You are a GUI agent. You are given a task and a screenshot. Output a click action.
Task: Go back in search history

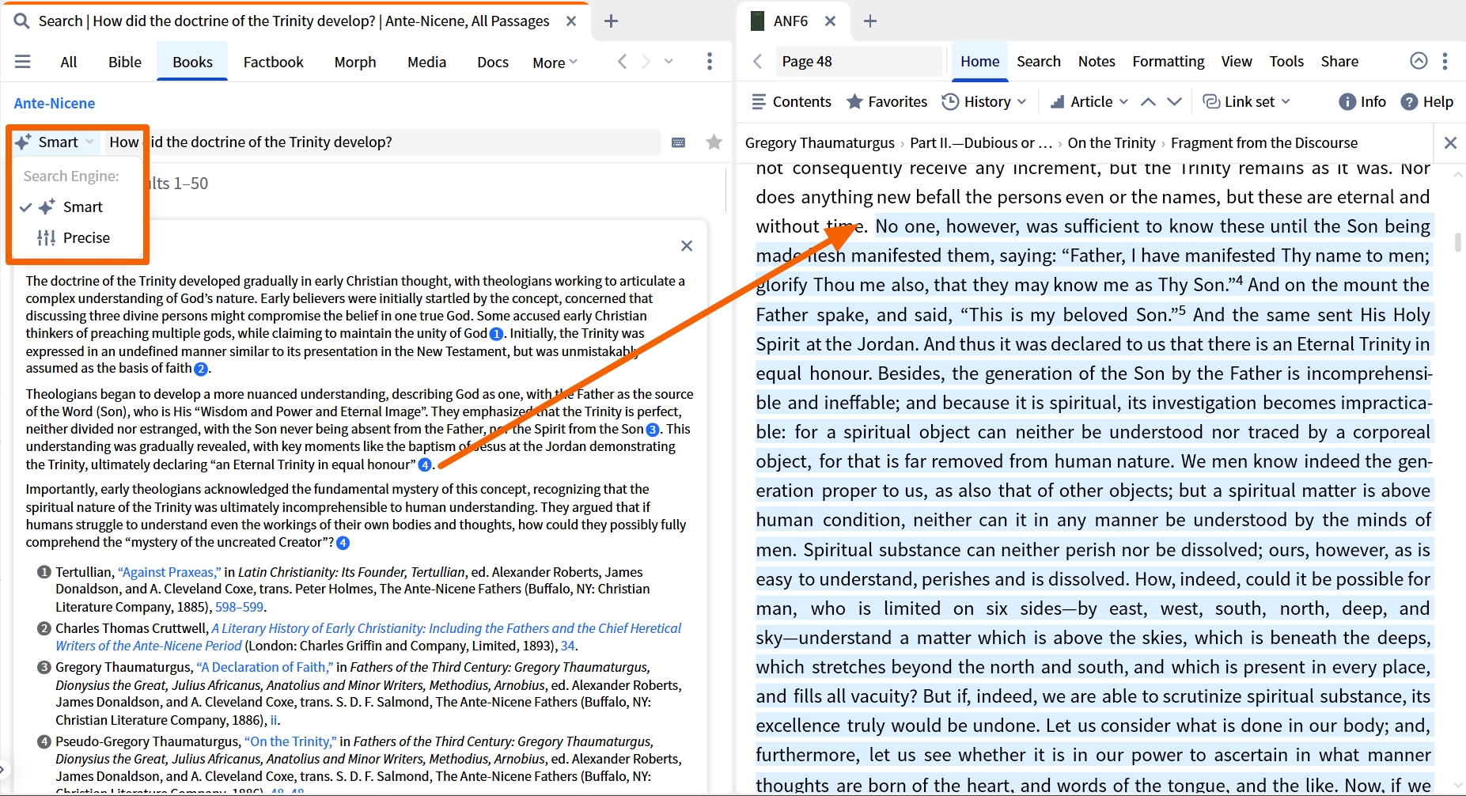click(622, 62)
